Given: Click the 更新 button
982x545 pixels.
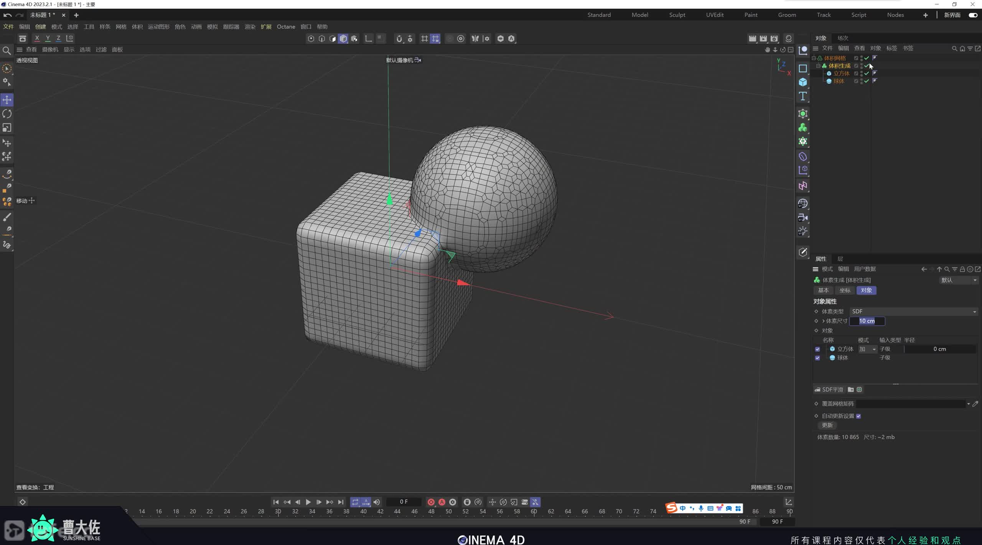Looking at the screenshot, I should click(827, 425).
